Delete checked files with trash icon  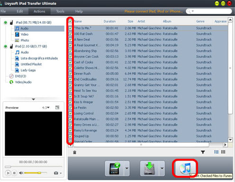coord(75,152)
